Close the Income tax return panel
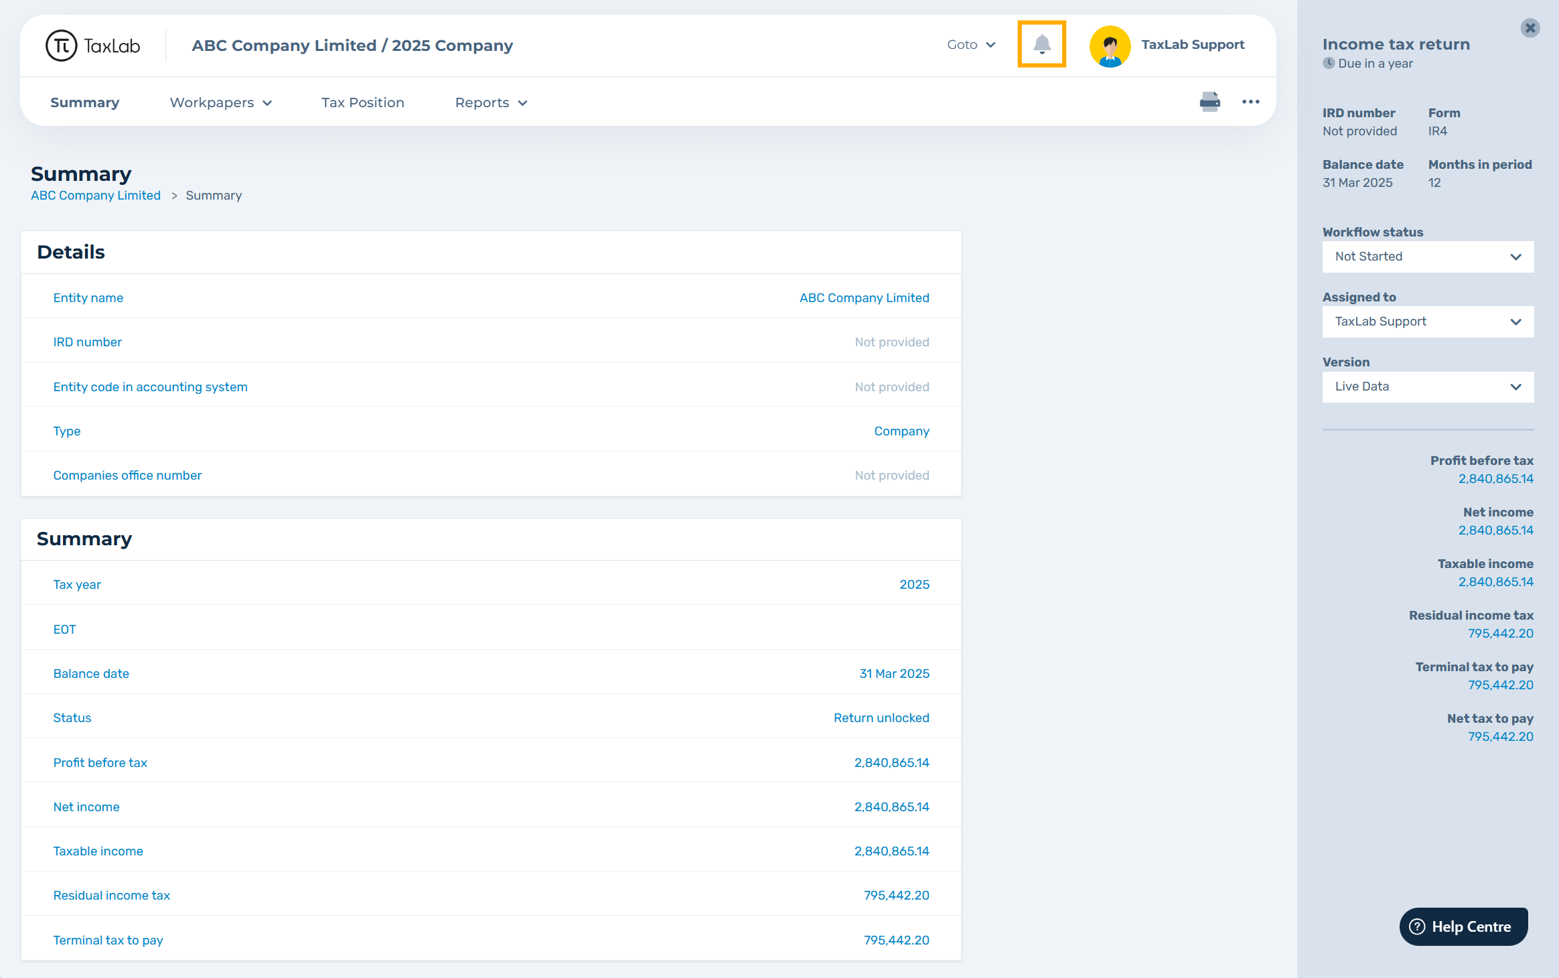Image resolution: width=1559 pixels, height=978 pixels. (1530, 27)
